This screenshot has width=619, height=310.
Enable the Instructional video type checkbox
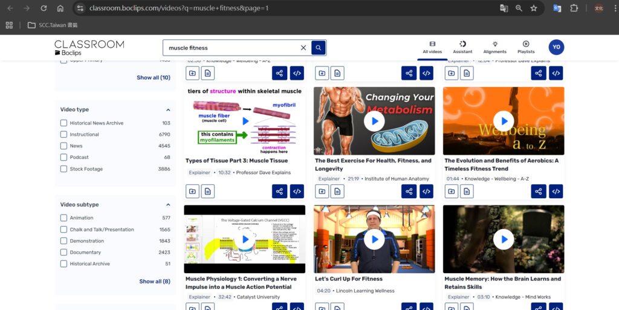tap(64, 135)
